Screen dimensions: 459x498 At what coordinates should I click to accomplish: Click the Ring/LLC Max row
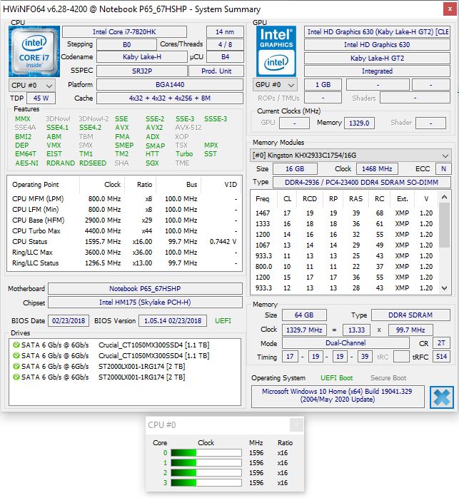point(125,253)
